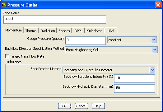Click the Cancel button
The height and width of the screenshot is (112, 163).
81,106
